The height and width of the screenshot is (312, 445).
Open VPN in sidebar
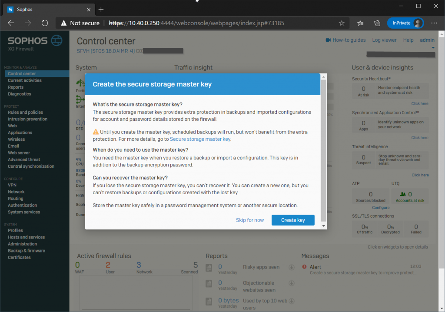coord(12,185)
